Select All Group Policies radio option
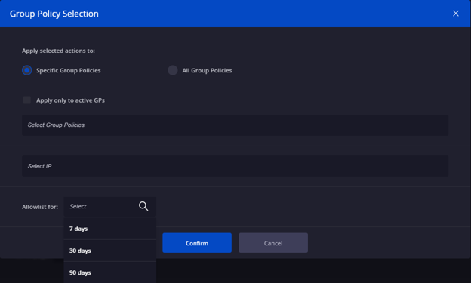 (x=172, y=70)
